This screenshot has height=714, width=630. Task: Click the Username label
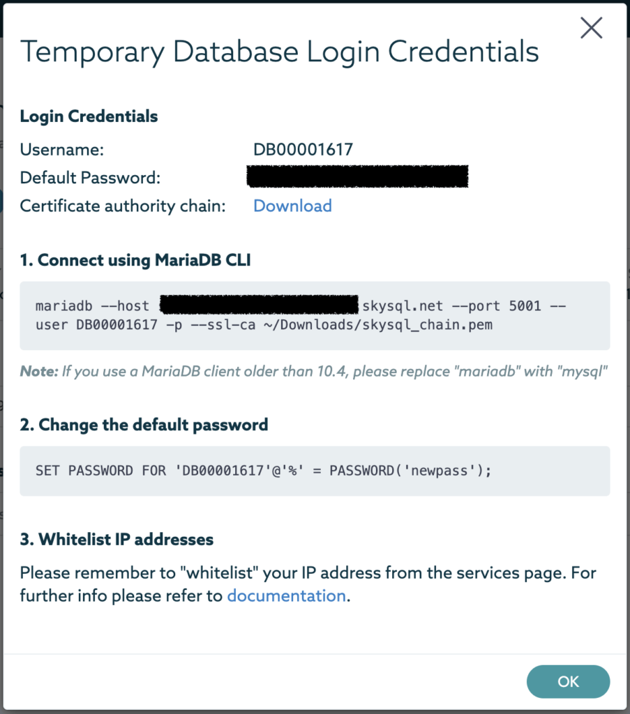click(x=61, y=149)
